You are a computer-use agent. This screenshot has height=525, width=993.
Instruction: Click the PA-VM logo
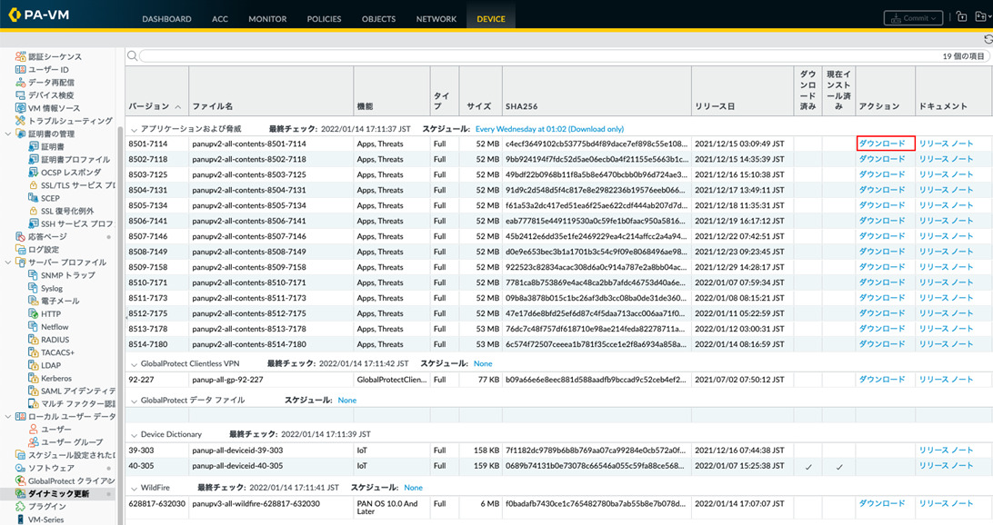[x=39, y=14]
